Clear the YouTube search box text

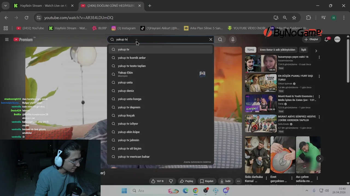211,39
